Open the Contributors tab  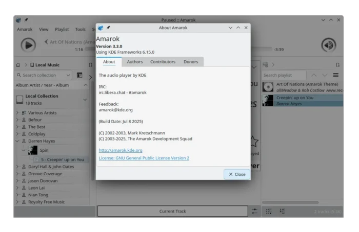tap(163, 62)
